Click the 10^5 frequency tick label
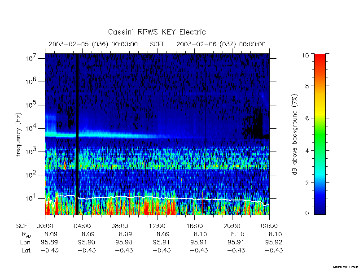Image resolution: width=359 pixels, height=269 pixels. coord(31,104)
